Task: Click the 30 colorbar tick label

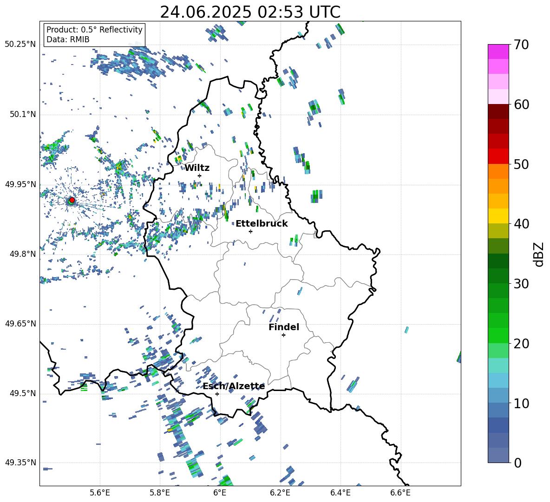Action: click(521, 284)
